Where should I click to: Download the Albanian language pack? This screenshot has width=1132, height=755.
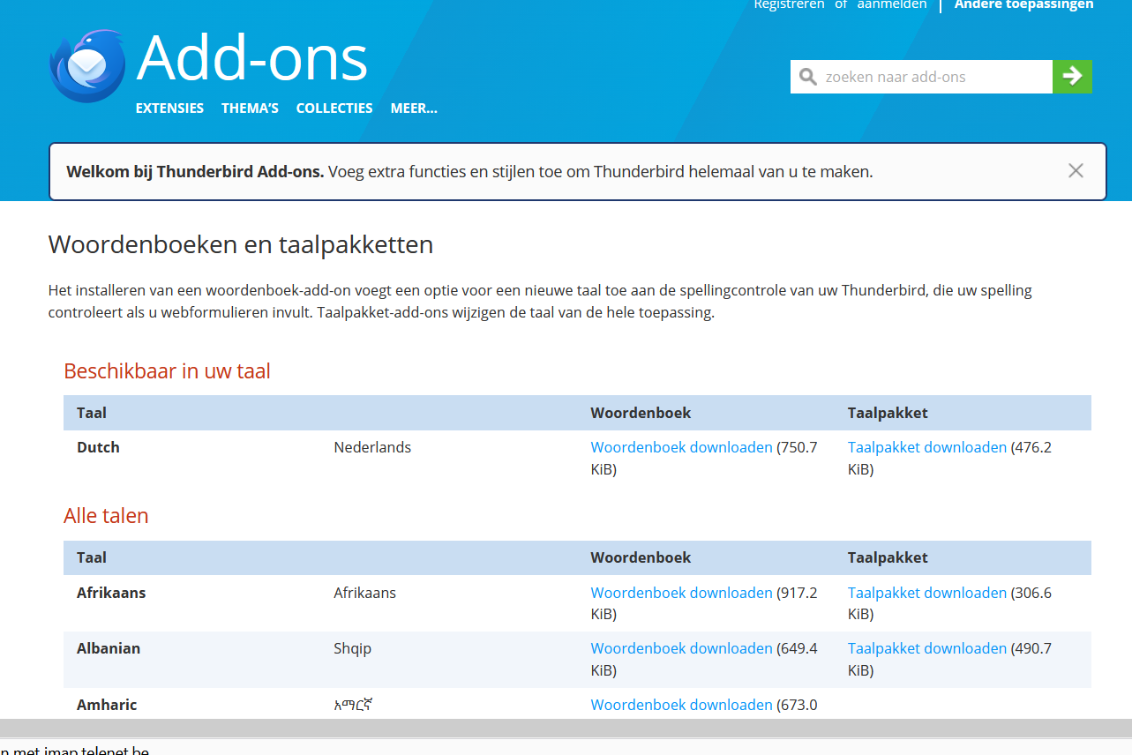pos(926,648)
